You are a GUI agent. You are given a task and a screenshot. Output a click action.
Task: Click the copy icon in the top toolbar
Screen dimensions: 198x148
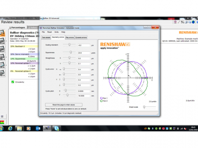[189, 22]
